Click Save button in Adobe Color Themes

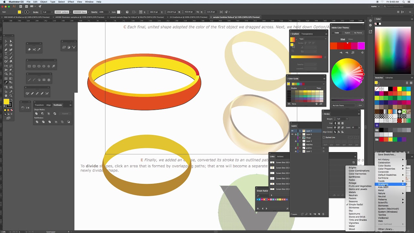[x=360, y=105]
